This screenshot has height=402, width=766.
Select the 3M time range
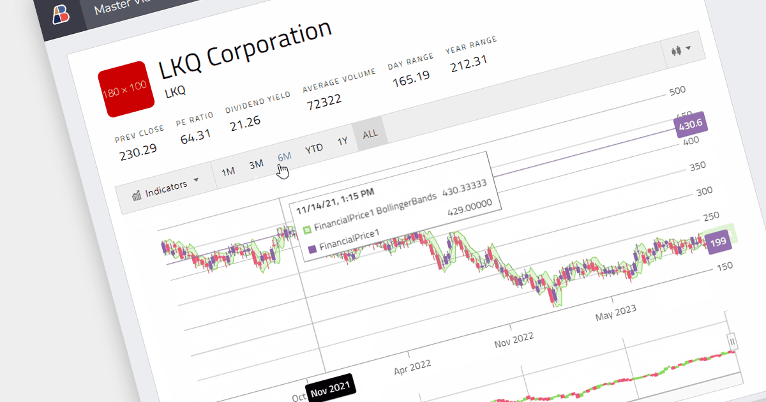[256, 164]
